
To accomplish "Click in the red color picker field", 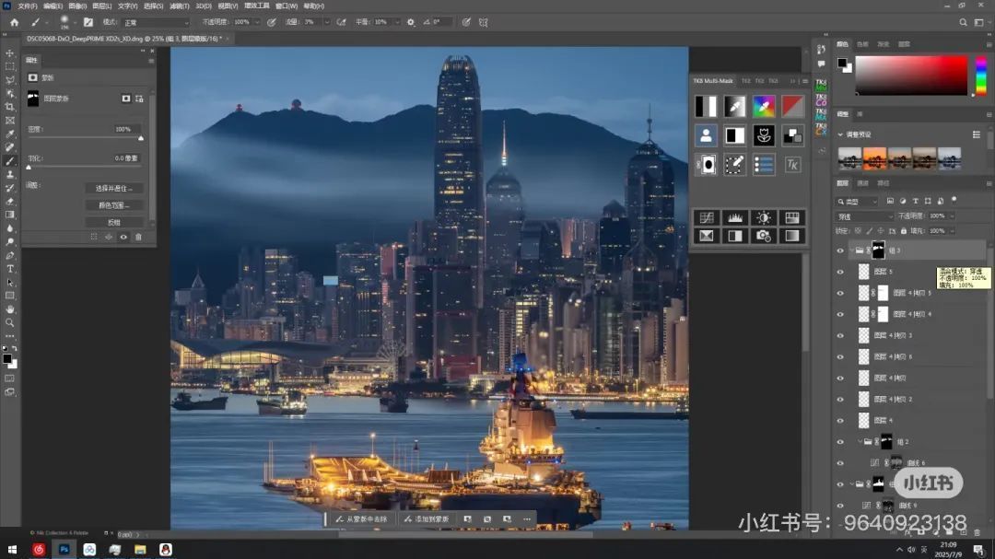I will pos(910,75).
